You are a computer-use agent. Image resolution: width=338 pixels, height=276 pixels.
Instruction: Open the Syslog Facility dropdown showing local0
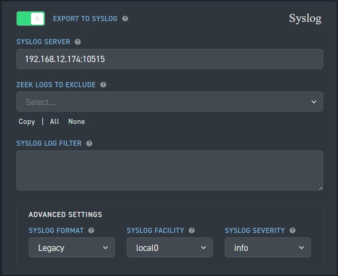pos(170,247)
